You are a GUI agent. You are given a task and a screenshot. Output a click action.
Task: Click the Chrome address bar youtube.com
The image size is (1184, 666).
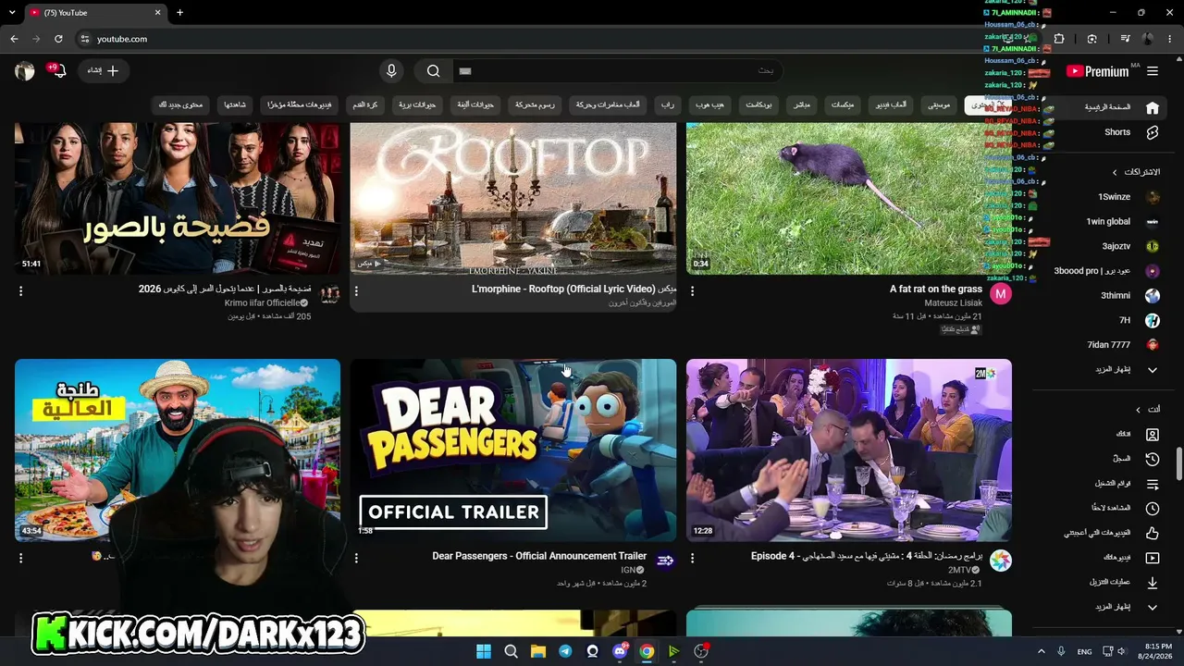[x=122, y=39]
